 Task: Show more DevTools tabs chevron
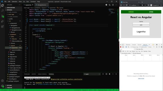pos(149,45)
